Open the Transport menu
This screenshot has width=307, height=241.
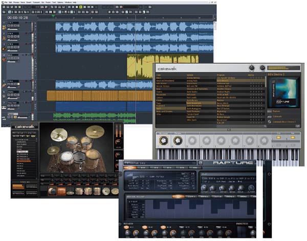pos(37,2)
